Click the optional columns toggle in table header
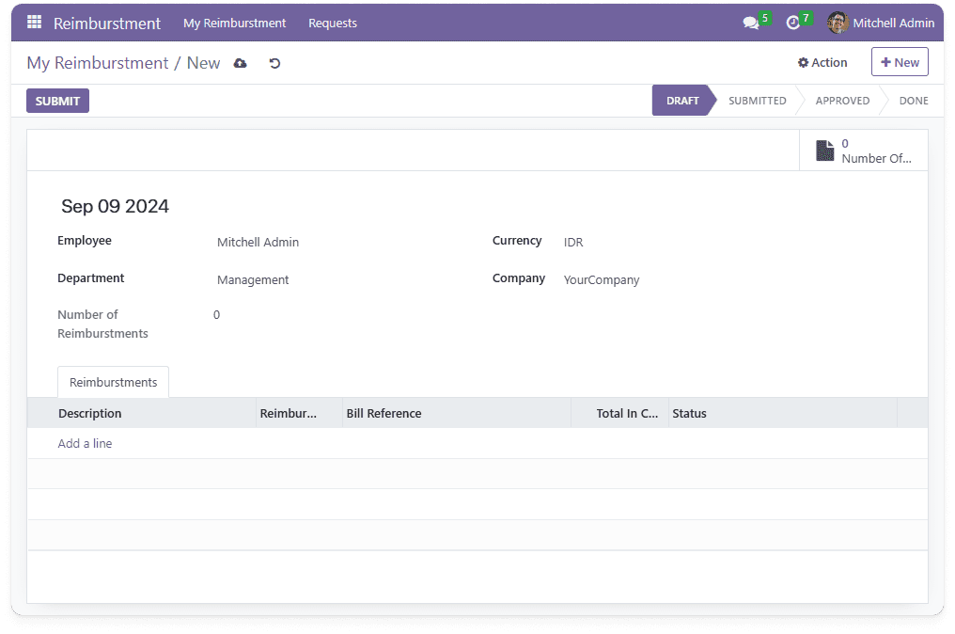Image resolution: width=955 pixels, height=634 pixels. (x=912, y=413)
